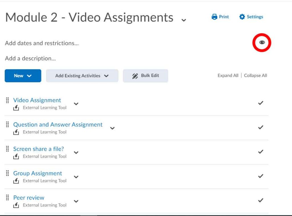Click drag handle beside Peer review
Image resolution: width=292 pixels, height=216 pixels.
7,197
